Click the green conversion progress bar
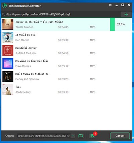This screenshot has width=134, height=143. pos(112,24)
